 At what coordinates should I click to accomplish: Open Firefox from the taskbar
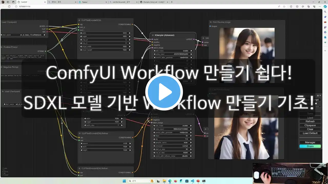176,181
